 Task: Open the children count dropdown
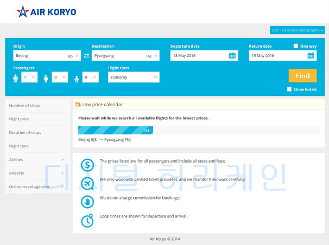point(60,77)
